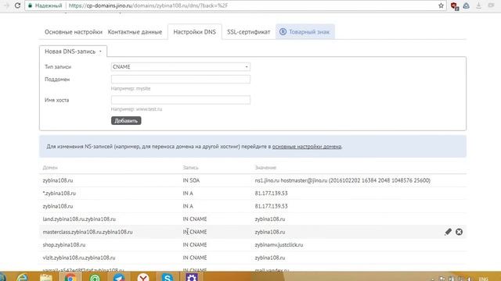
Task: Click the Надежный secure site label
Action: [49, 5]
